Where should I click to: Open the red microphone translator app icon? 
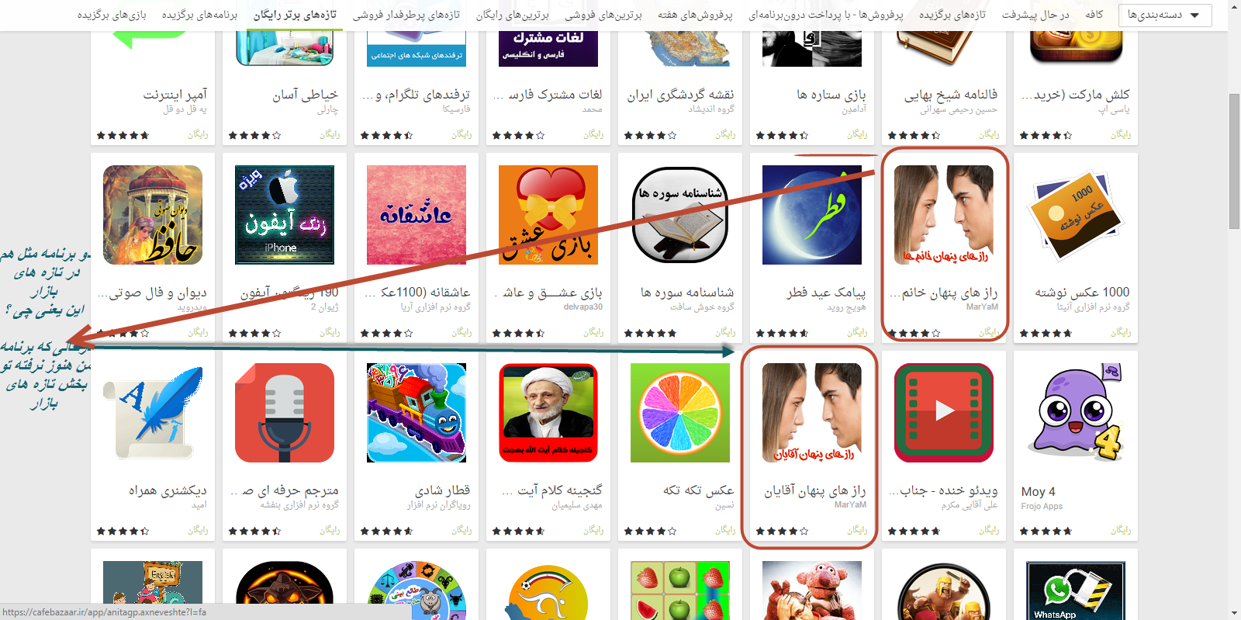pyautogui.click(x=285, y=413)
